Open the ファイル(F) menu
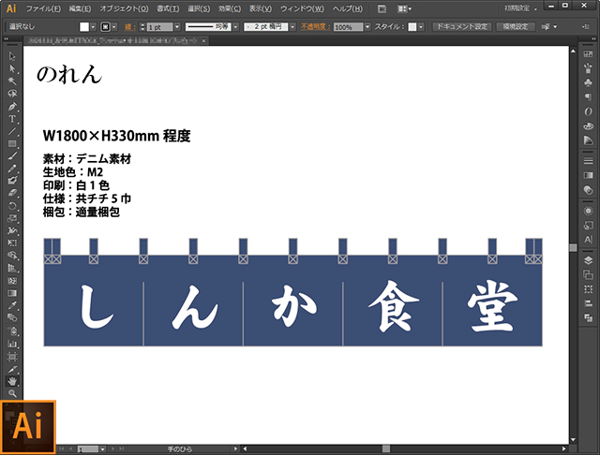The height and width of the screenshot is (455, 600). point(43,8)
